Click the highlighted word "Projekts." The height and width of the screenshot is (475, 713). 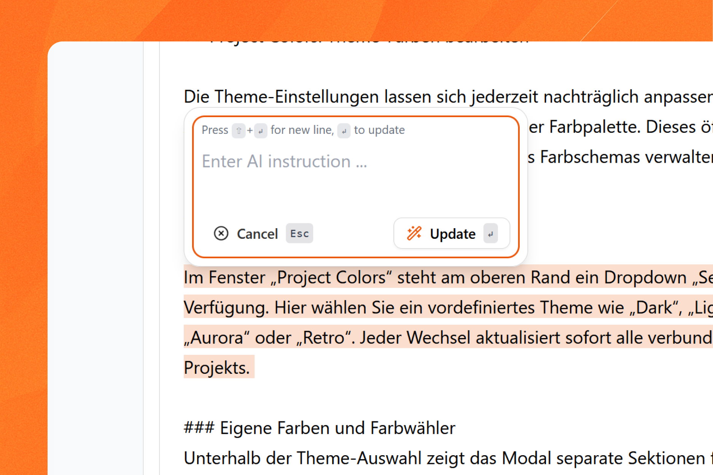pos(217,367)
